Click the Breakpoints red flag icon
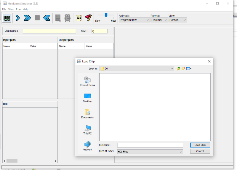237x170 pixels. [88, 18]
